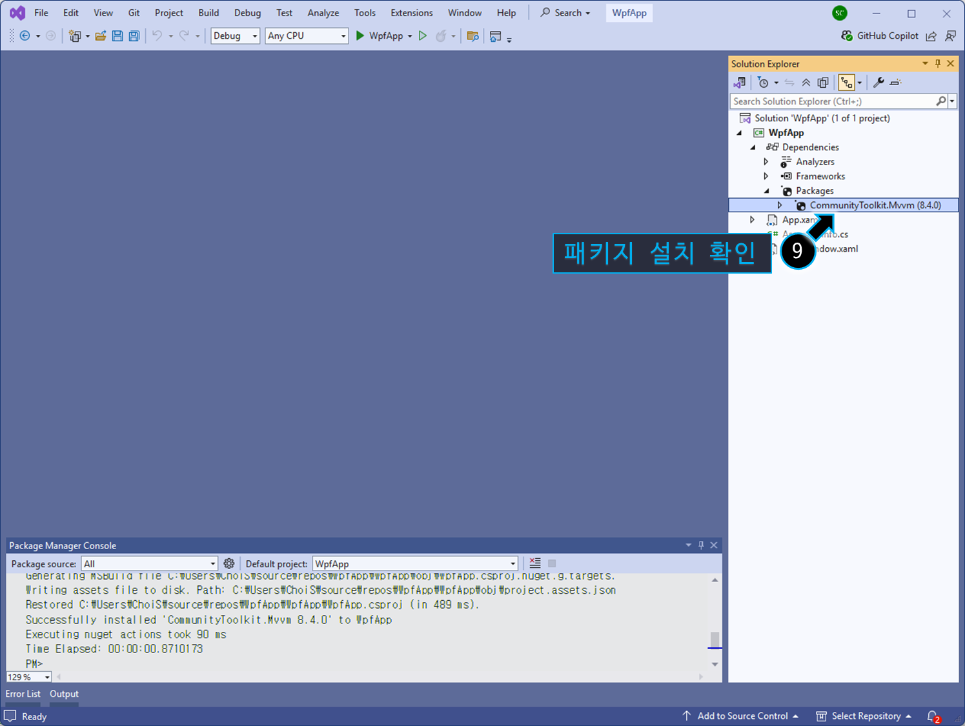Close the Package Manager Console panel
Image resolution: width=965 pixels, height=726 pixels.
pyautogui.click(x=714, y=545)
